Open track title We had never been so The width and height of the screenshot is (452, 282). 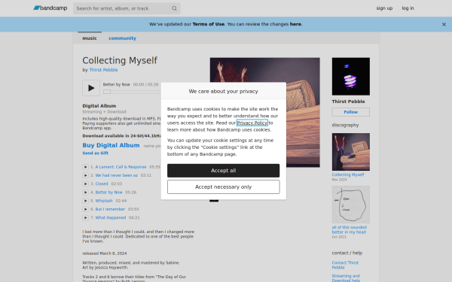tap(117, 175)
